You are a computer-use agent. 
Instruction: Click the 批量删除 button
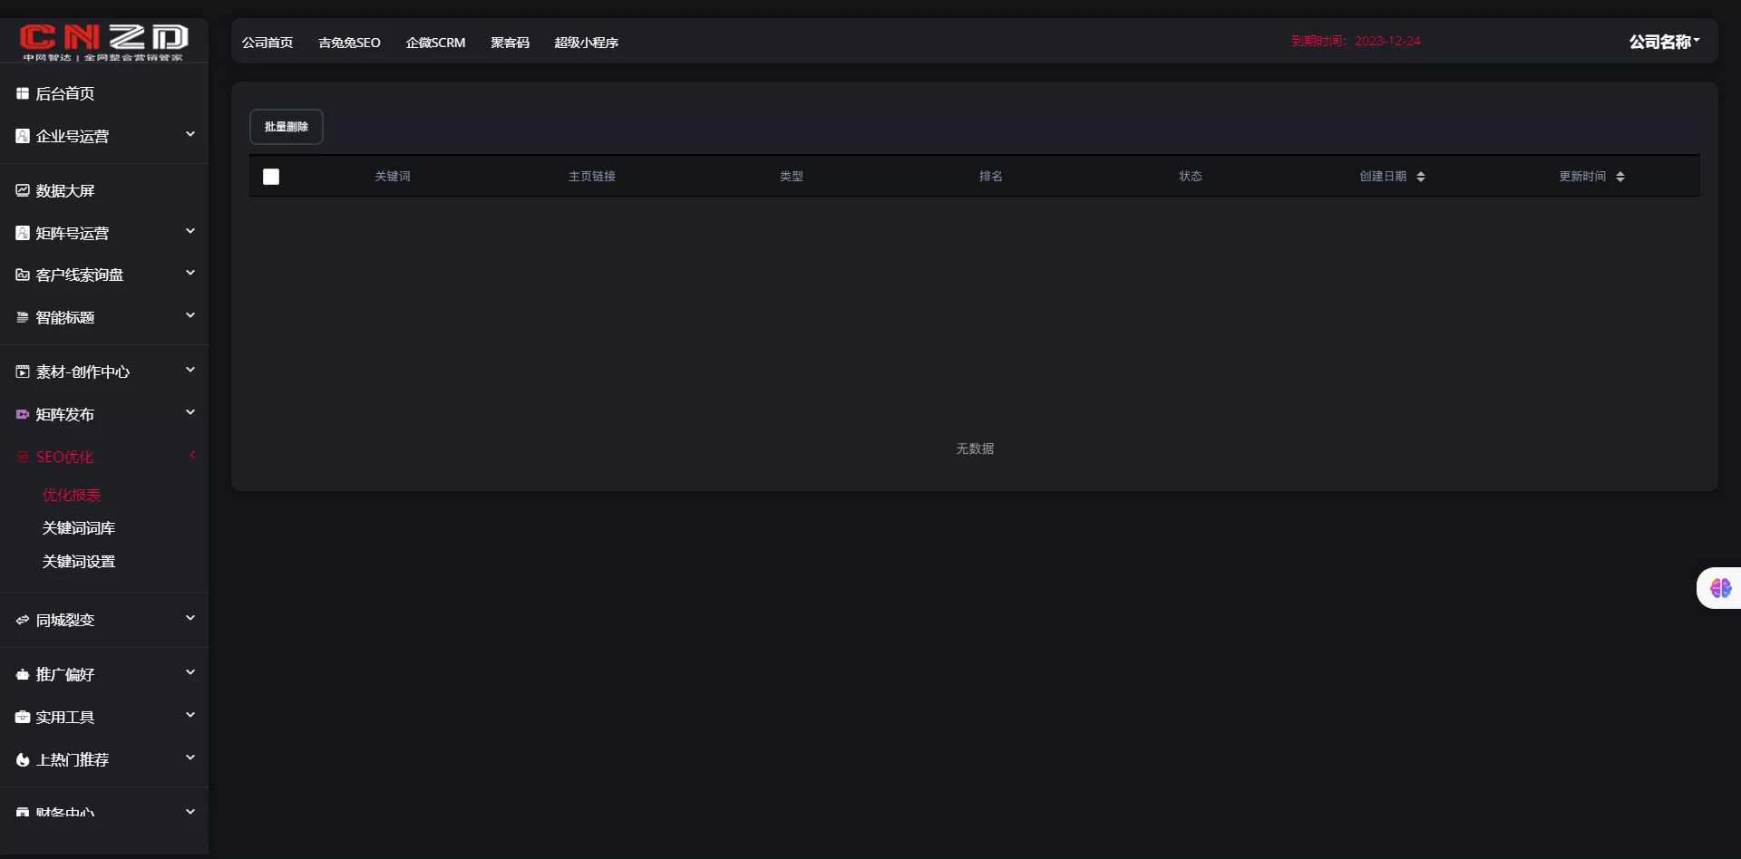click(x=287, y=127)
